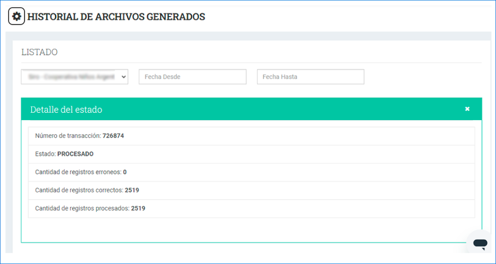Close the Detalle del estado panel
The height and width of the screenshot is (264, 496).
point(467,109)
